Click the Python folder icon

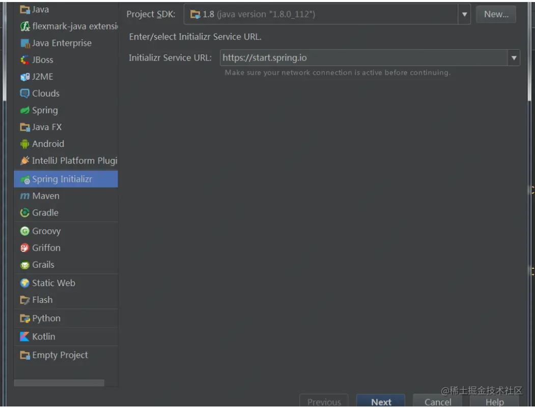[x=25, y=319]
